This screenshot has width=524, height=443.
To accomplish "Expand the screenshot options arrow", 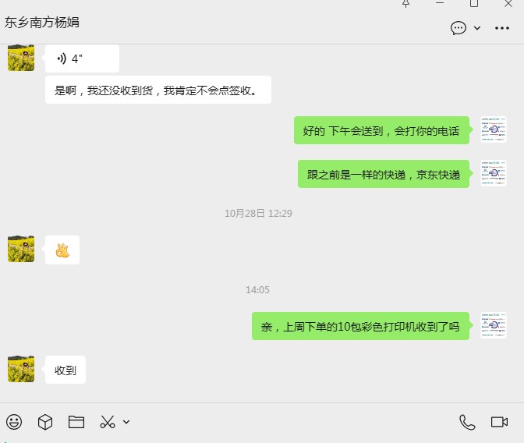I will (x=126, y=422).
